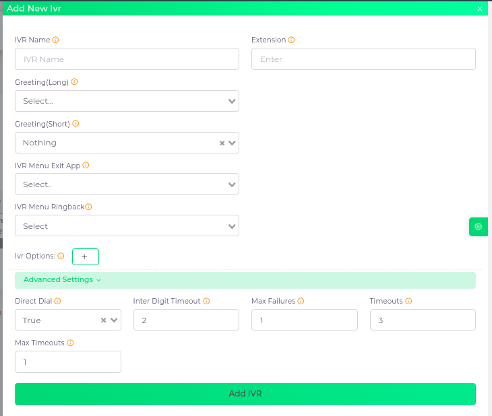Expand the Direct Dial dropdown
Image resolution: width=492 pixels, height=416 pixels.
coord(114,320)
